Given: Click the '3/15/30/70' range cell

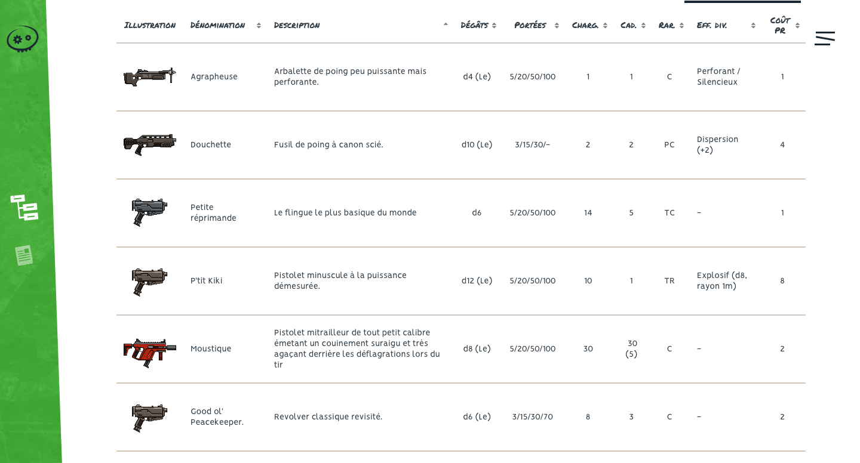Looking at the screenshot, I should point(533,417).
